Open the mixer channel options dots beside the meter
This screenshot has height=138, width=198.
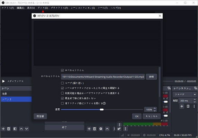pos(119,125)
